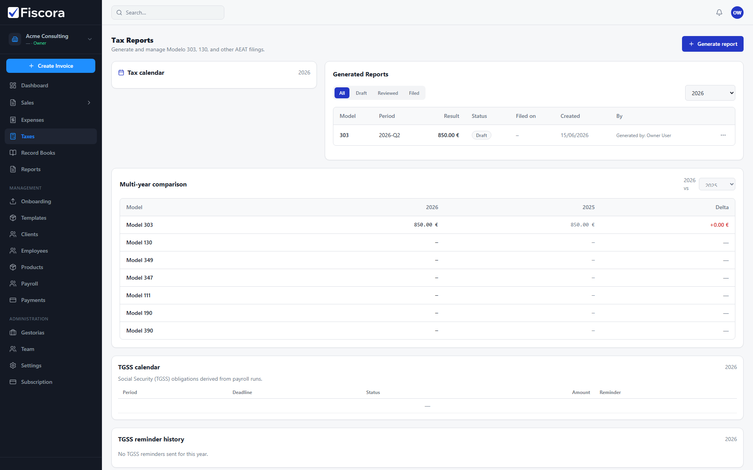Open the Gestorias page link

(x=51, y=333)
